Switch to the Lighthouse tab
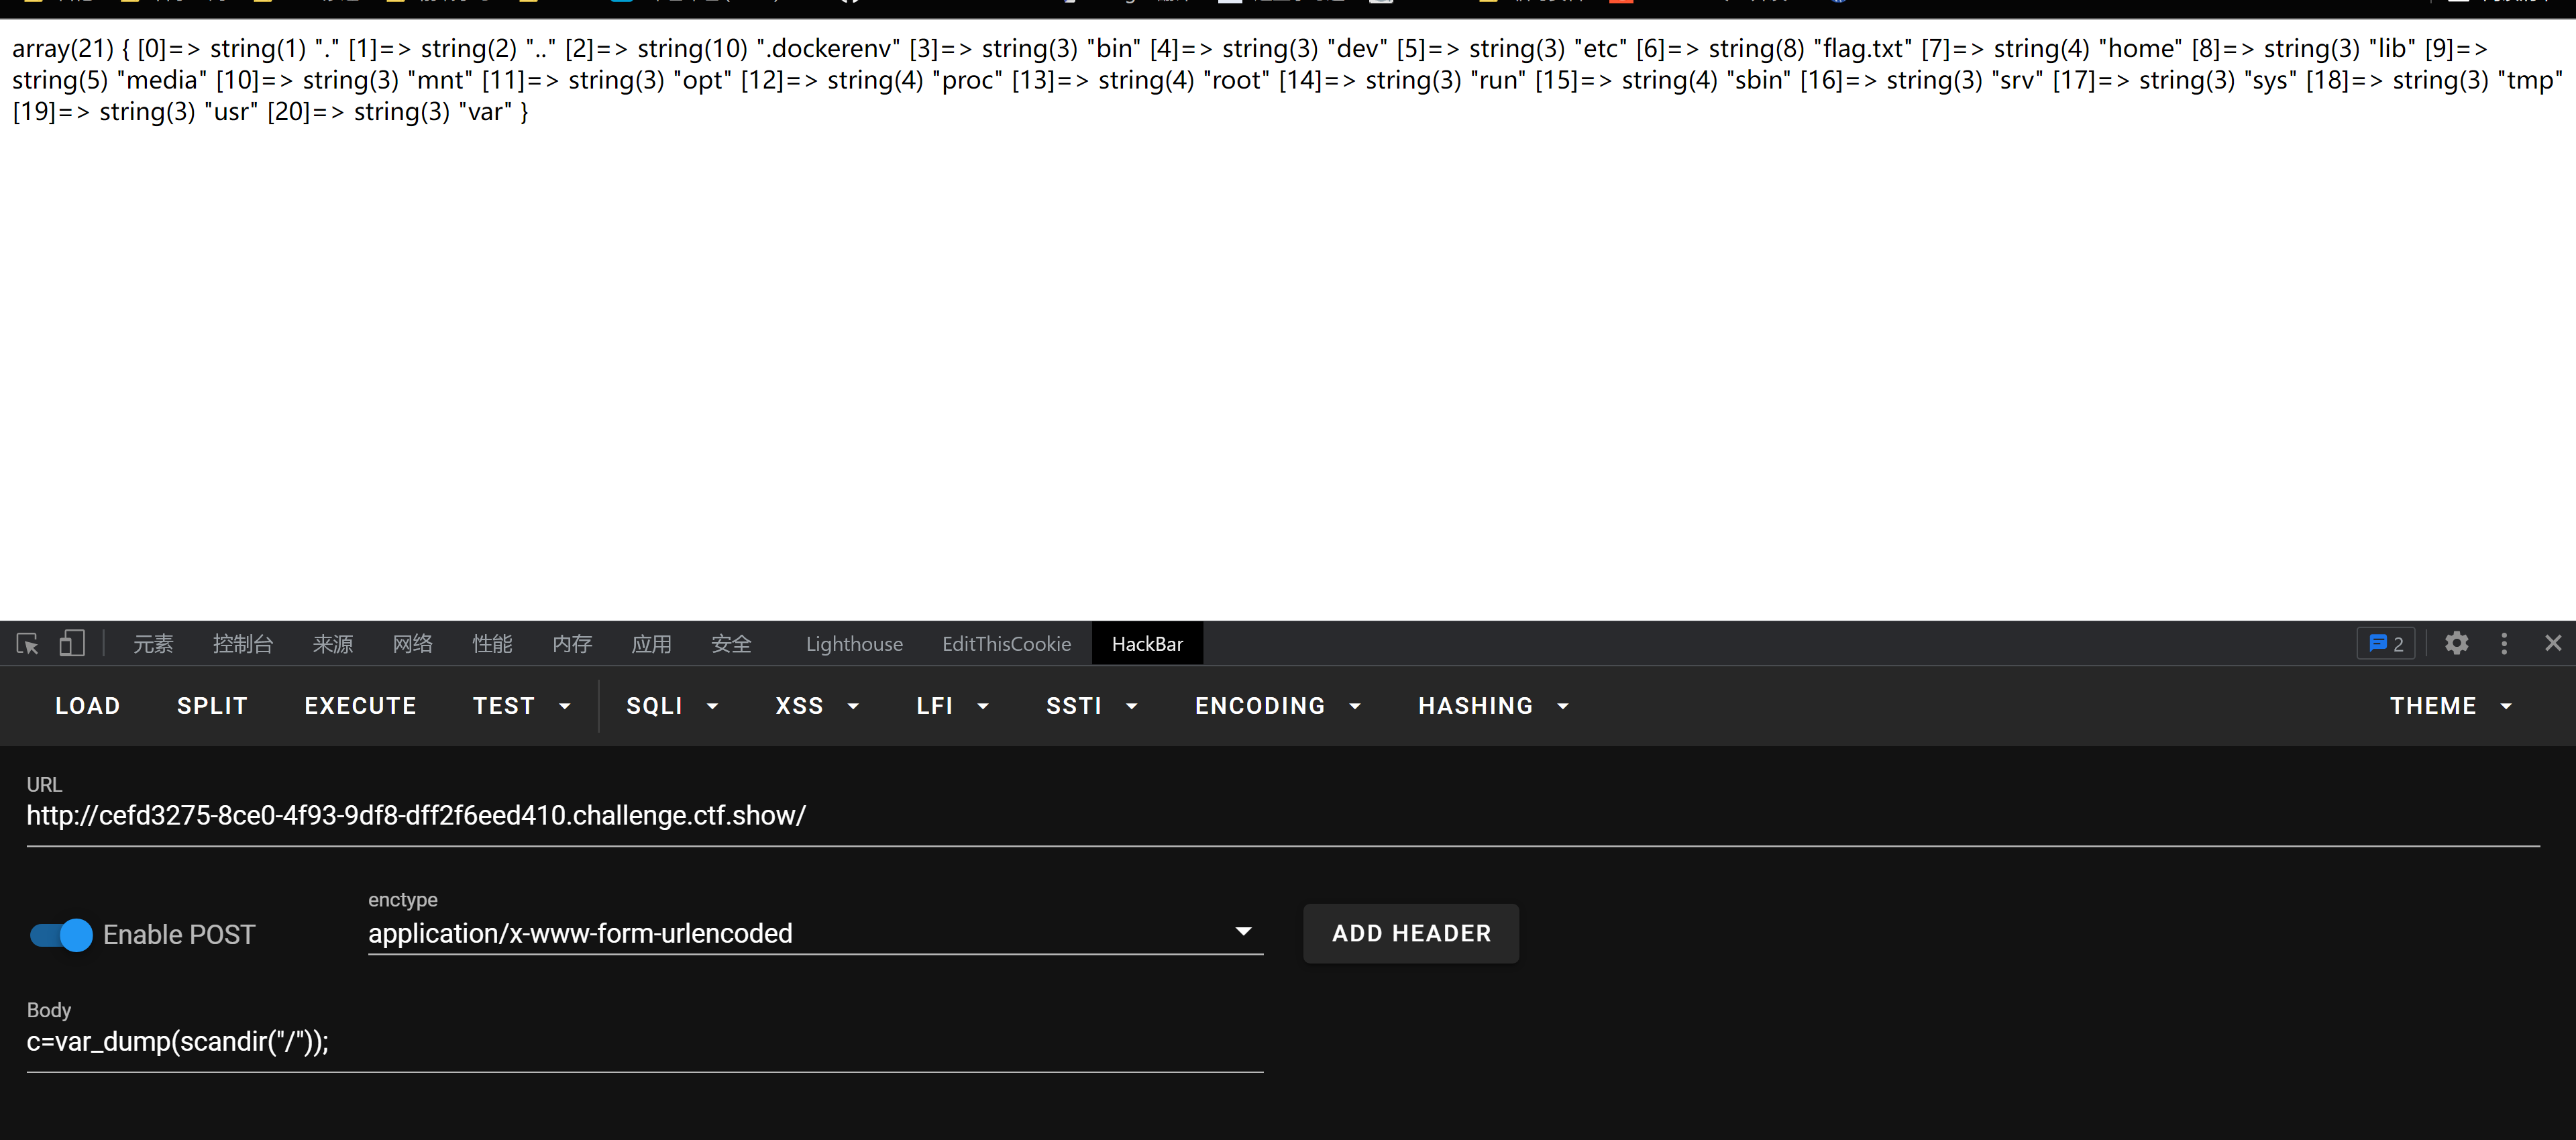This screenshot has height=1140, width=2576. coord(854,644)
